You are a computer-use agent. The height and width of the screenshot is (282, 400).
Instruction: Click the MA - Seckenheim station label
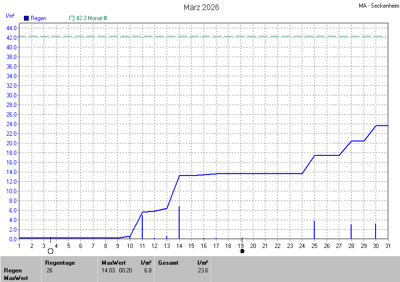[x=378, y=6]
